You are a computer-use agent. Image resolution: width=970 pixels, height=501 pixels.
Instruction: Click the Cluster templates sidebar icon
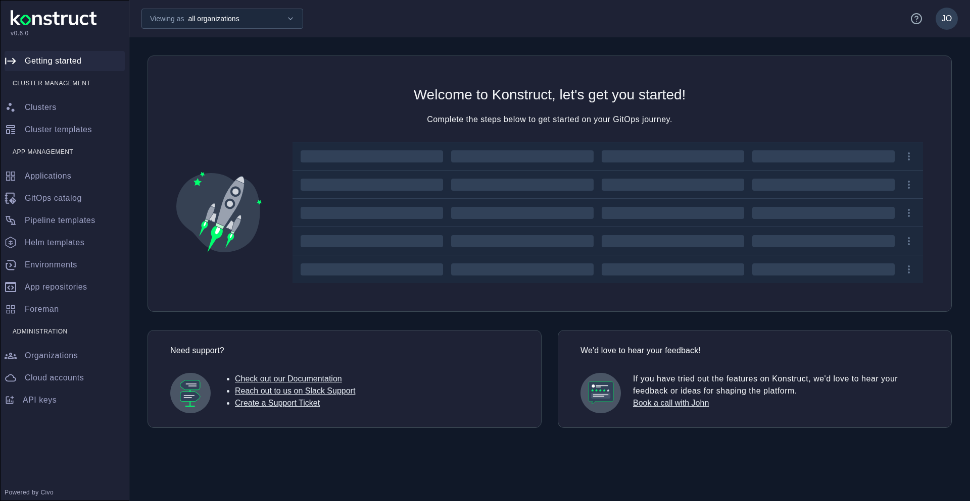11,130
